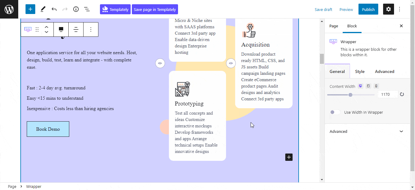Viewport: 415px width, 190px height.
Task: Switch to the Page sidebar tab
Action: pyautogui.click(x=334, y=26)
